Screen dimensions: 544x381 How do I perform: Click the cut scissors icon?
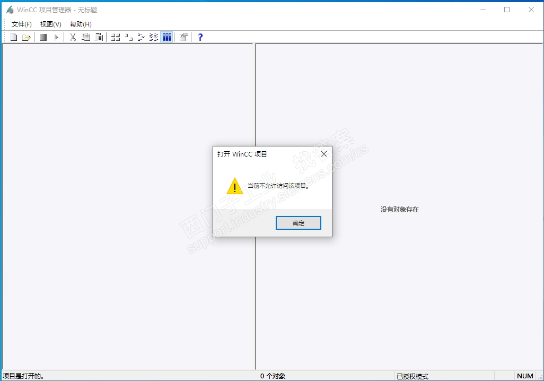point(73,37)
